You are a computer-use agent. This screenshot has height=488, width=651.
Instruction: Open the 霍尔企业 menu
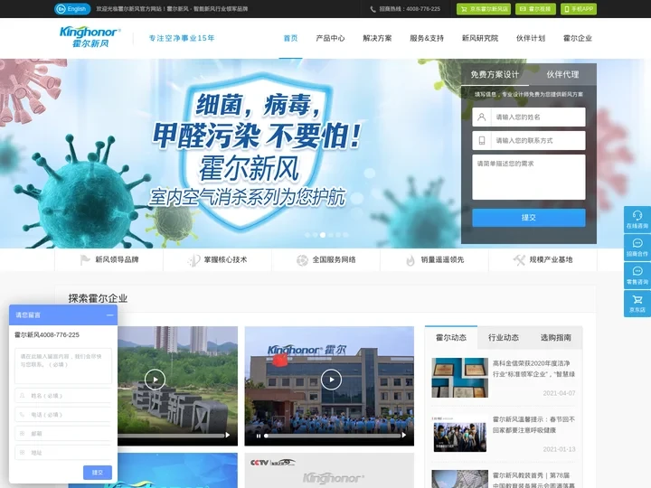tap(577, 38)
